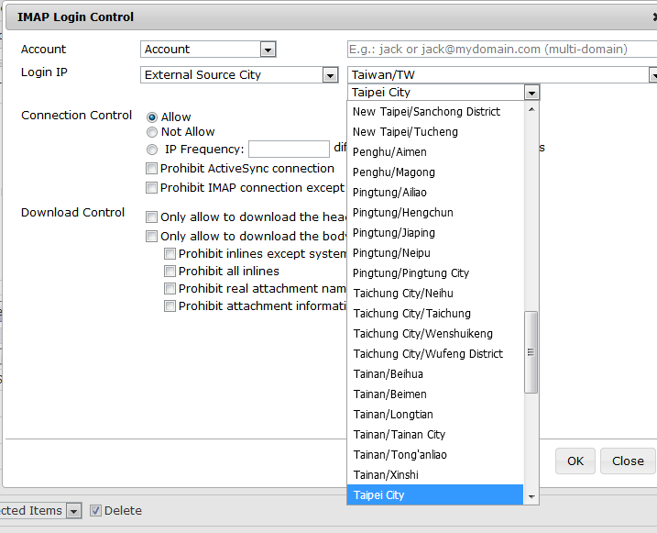Click the account name input field
Screen dimensions: 657x533
pyautogui.click(x=499, y=50)
